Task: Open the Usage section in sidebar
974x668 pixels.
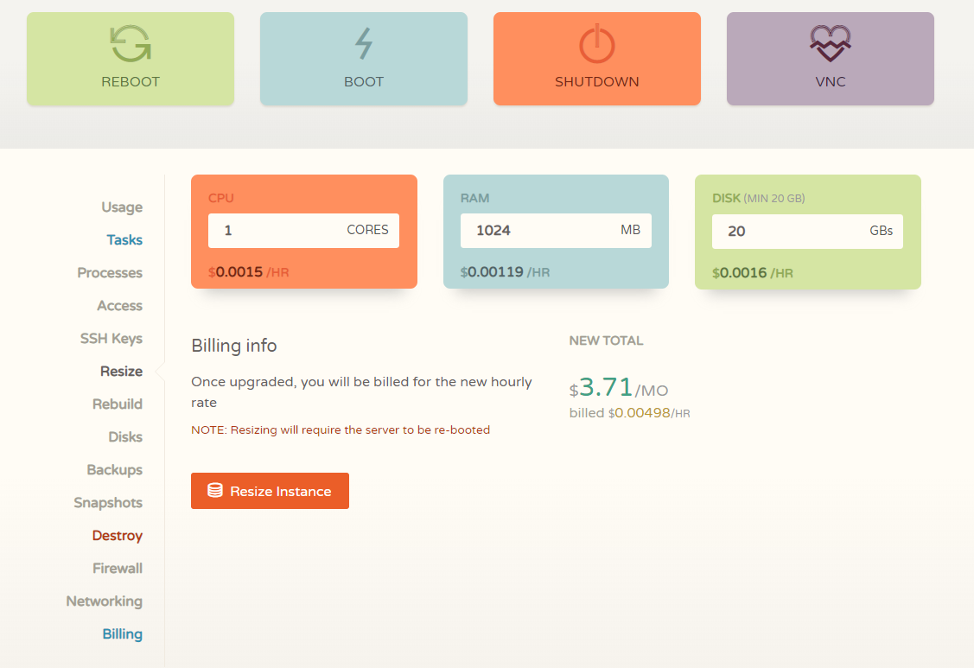Action: coord(122,207)
